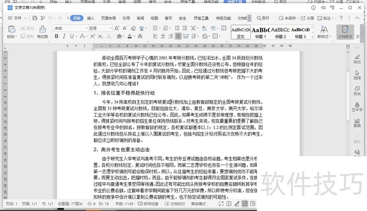Click the Paste clipboard icon
This screenshot has height=211, width=367.
tap(12, 29)
